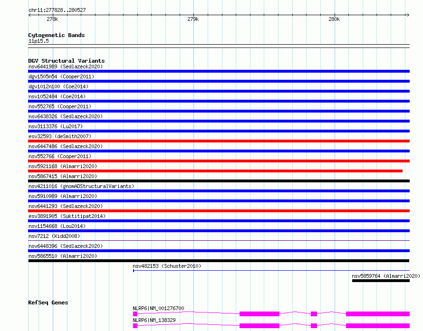Click the nsv6447486 (Sedlazeck2020) label
Screen dimensions: 423x331
[x=66, y=146]
